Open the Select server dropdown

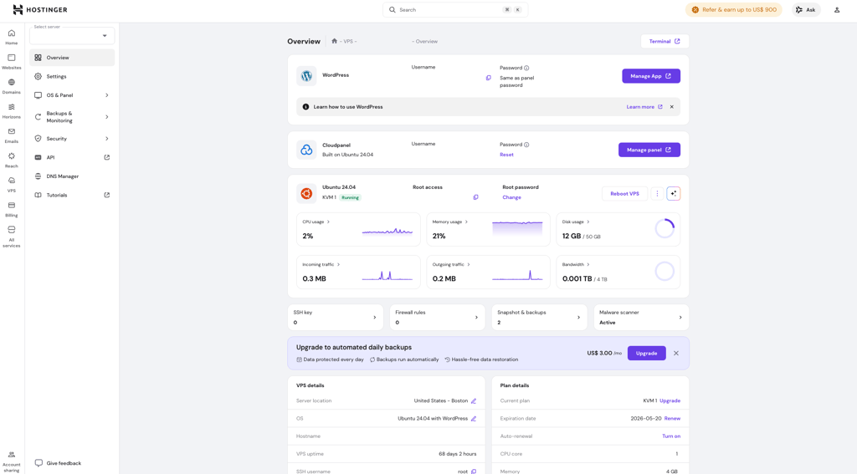(72, 35)
